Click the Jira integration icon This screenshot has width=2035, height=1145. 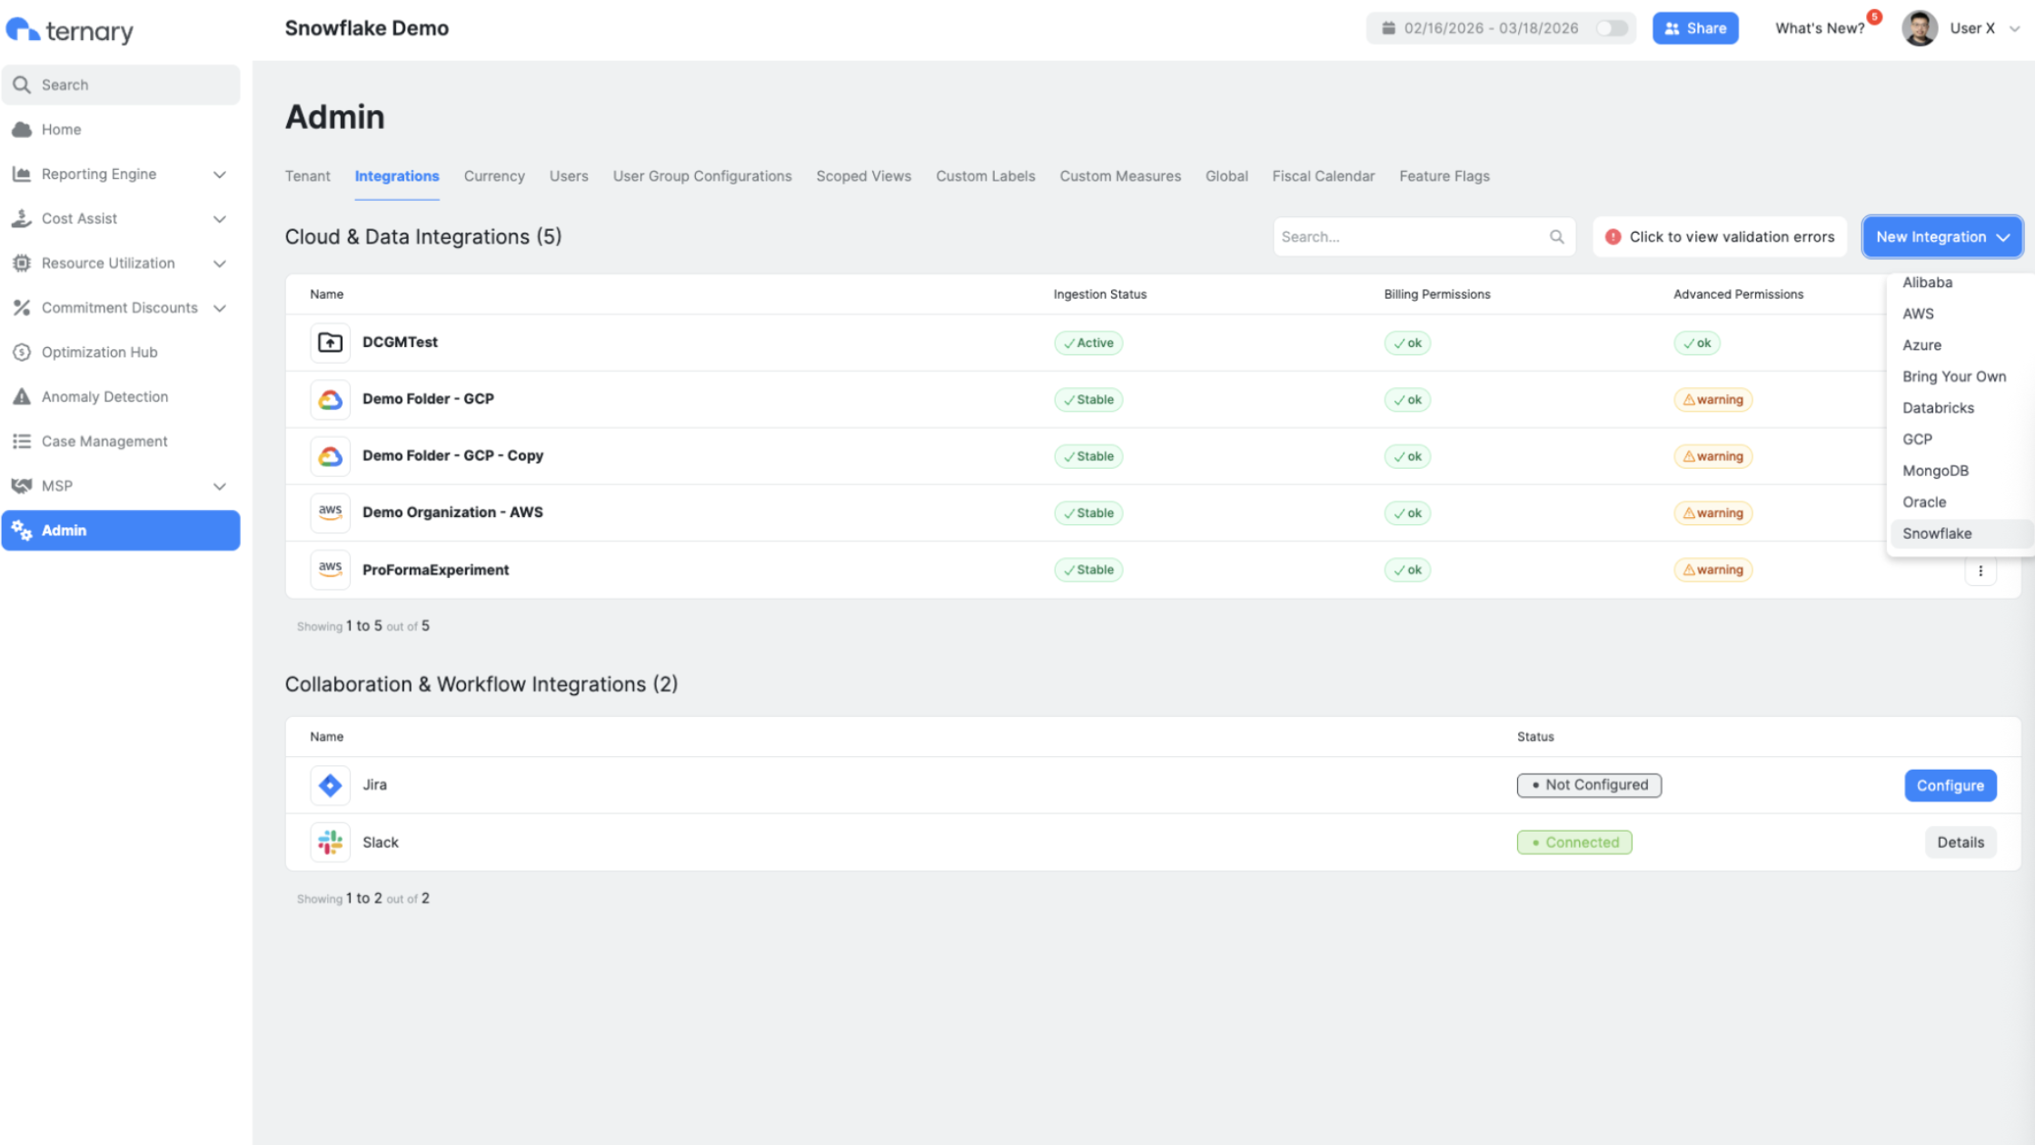coord(330,785)
